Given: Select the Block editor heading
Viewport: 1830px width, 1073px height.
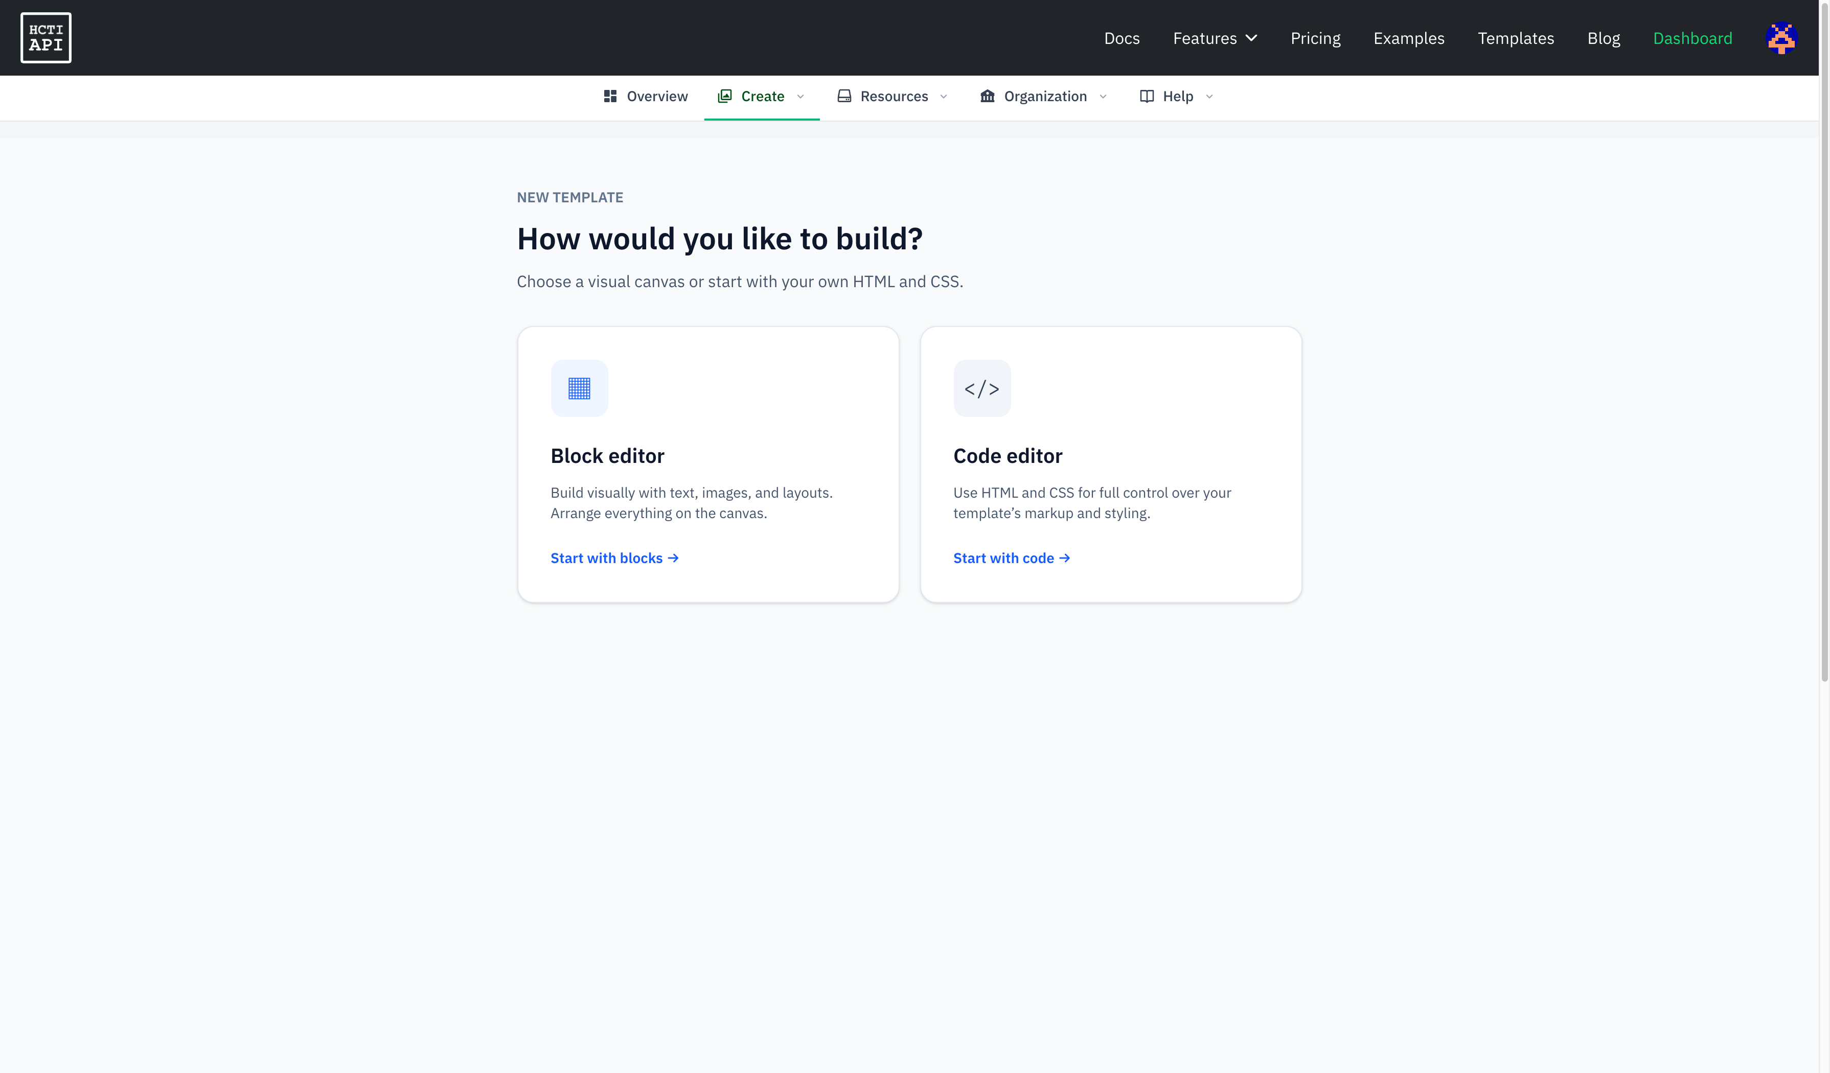Looking at the screenshot, I should [x=607, y=456].
